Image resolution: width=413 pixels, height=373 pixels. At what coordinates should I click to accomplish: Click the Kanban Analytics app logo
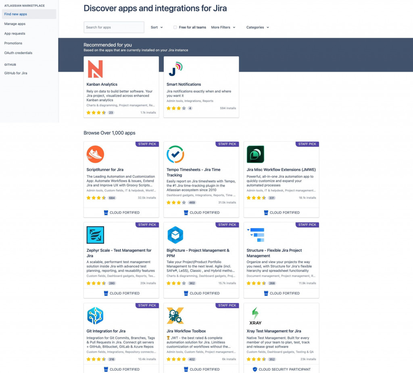tap(95, 69)
